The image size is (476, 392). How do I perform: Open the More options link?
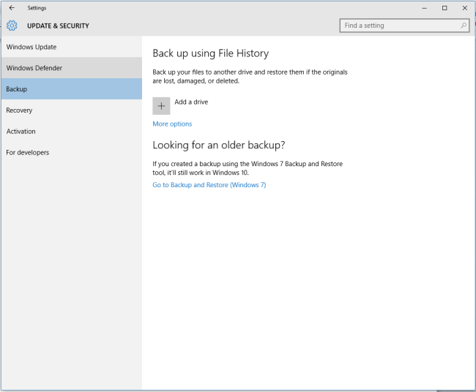[172, 124]
